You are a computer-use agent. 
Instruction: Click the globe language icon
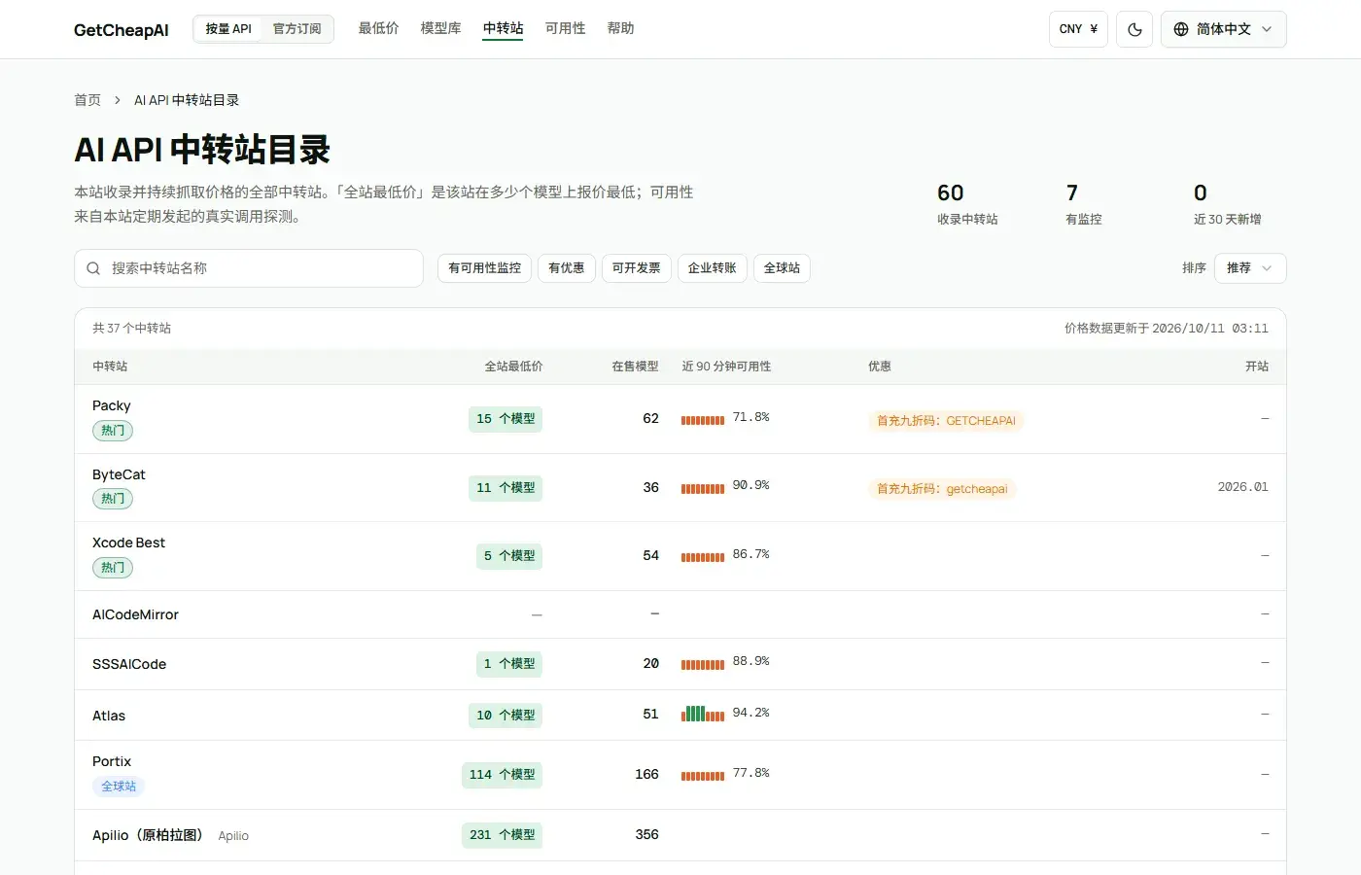(x=1181, y=29)
